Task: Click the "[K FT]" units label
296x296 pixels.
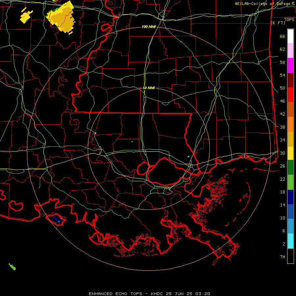Action: tap(278, 23)
